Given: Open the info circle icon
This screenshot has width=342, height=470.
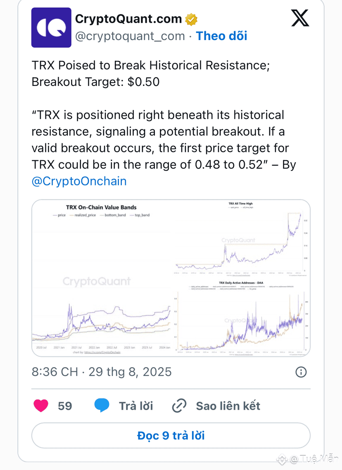Looking at the screenshot, I should click(301, 372).
